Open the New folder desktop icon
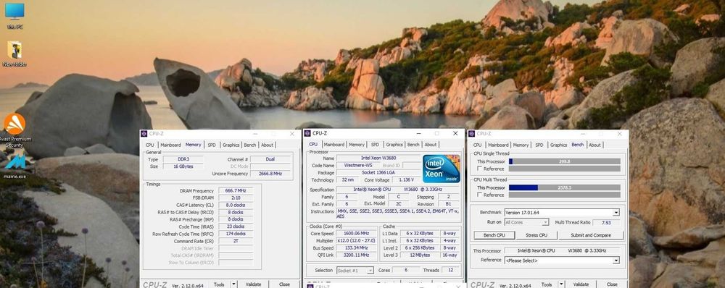725x288 pixels. 14,53
